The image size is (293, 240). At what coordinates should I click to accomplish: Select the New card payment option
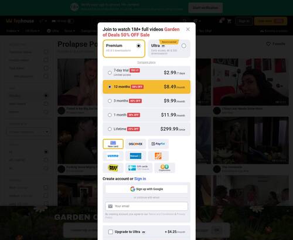pyautogui.click(x=113, y=144)
